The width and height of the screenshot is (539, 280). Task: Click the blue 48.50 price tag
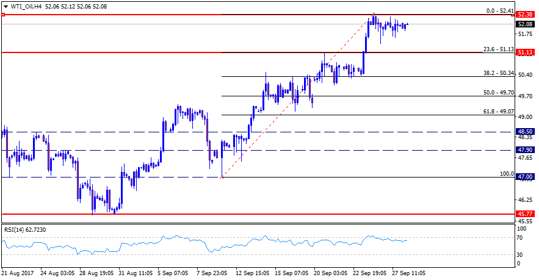pyautogui.click(x=526, y=131)
